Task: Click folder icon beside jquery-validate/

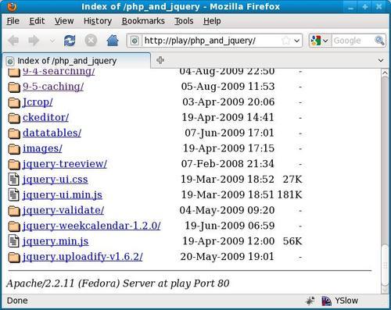Action: [14, 211]
